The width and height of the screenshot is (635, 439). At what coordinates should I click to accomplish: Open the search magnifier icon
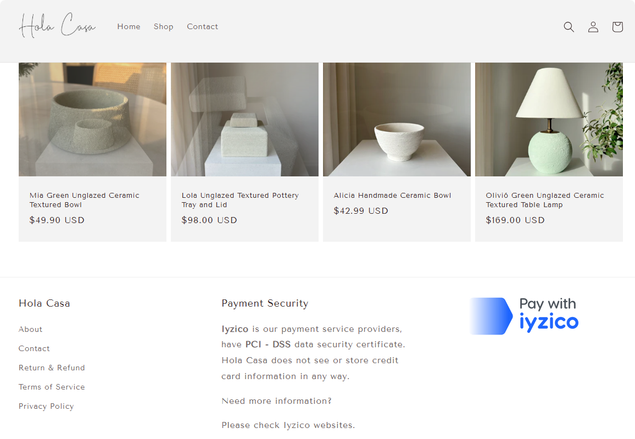569,27
